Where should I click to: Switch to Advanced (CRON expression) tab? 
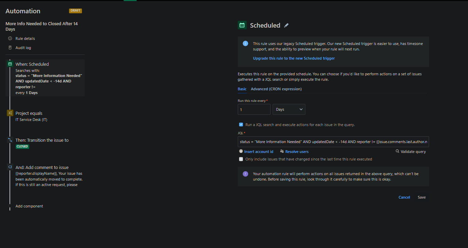pyautogui.click(x=276, y=89)
